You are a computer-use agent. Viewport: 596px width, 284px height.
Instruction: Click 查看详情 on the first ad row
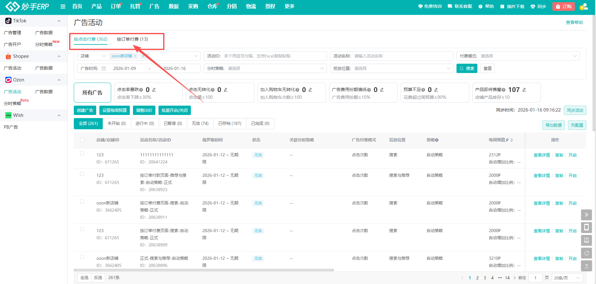pos(541,155)
